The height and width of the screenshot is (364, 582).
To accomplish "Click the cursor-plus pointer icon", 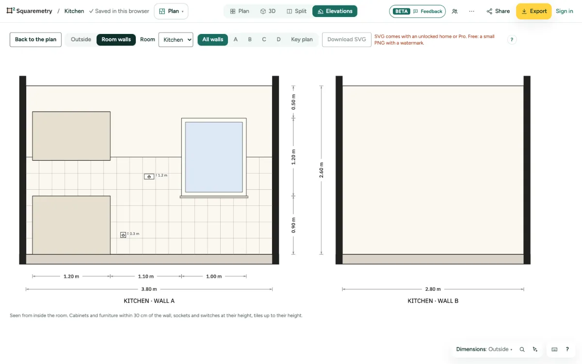I will (535, 349).
